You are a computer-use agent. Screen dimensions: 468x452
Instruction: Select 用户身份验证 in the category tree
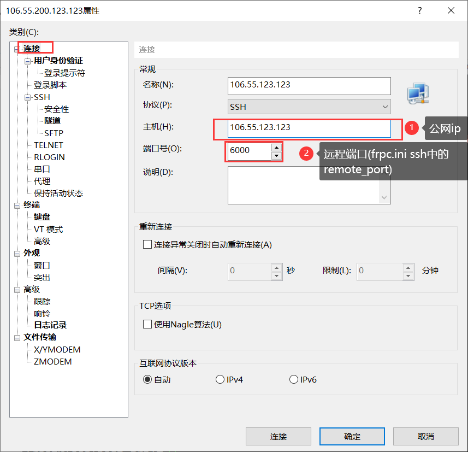[58, 61]
